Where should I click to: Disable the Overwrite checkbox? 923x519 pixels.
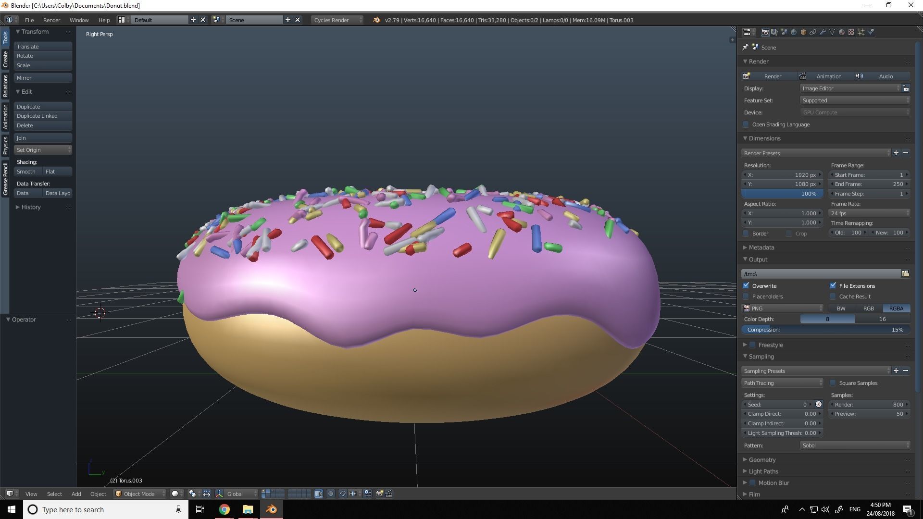click(x=746, y=285)
